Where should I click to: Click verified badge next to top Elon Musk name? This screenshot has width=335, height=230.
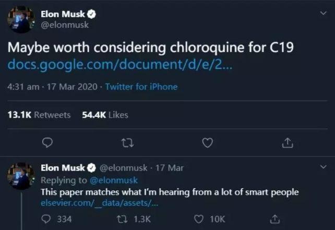pos(91,14)
